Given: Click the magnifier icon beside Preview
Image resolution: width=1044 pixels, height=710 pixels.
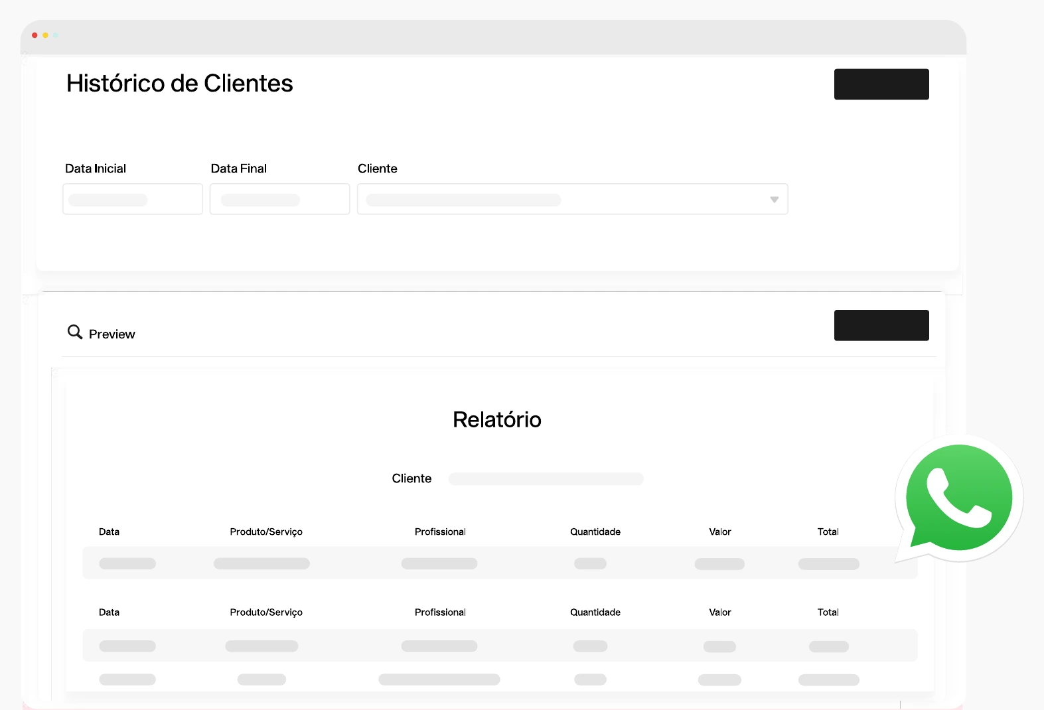Looking at the screenshot, I should 75,332.
